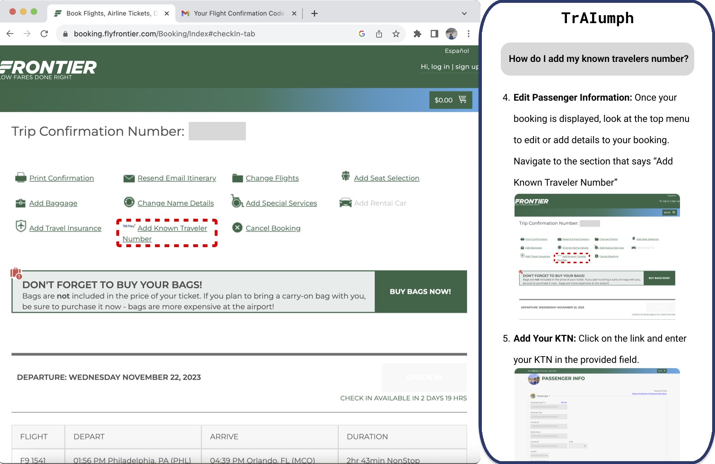Viewport: 715px width, 464px height.
Task: Close the Your Flight Confirmation Code tab
Action: click(x=294, y=13)
